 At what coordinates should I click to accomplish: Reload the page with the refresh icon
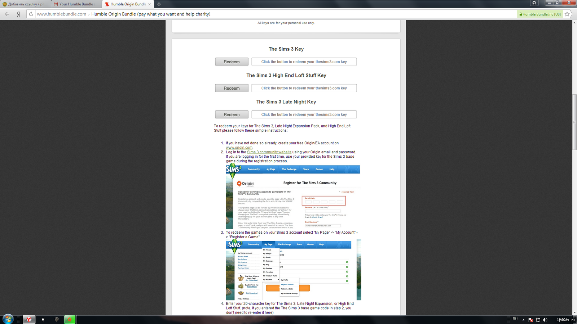tap(31, 14)
